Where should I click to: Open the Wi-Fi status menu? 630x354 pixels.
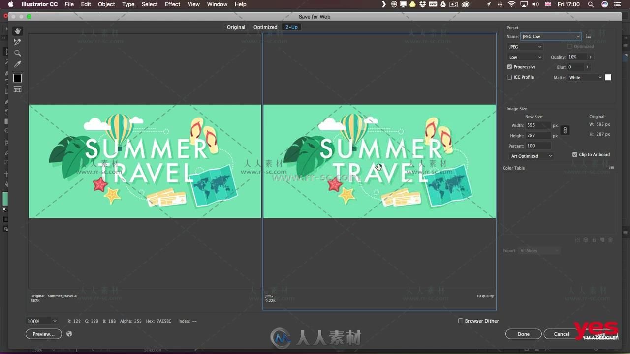511,4
